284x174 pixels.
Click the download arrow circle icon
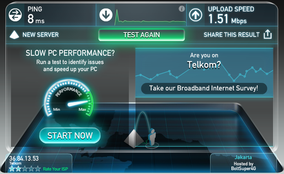point(106,15)
